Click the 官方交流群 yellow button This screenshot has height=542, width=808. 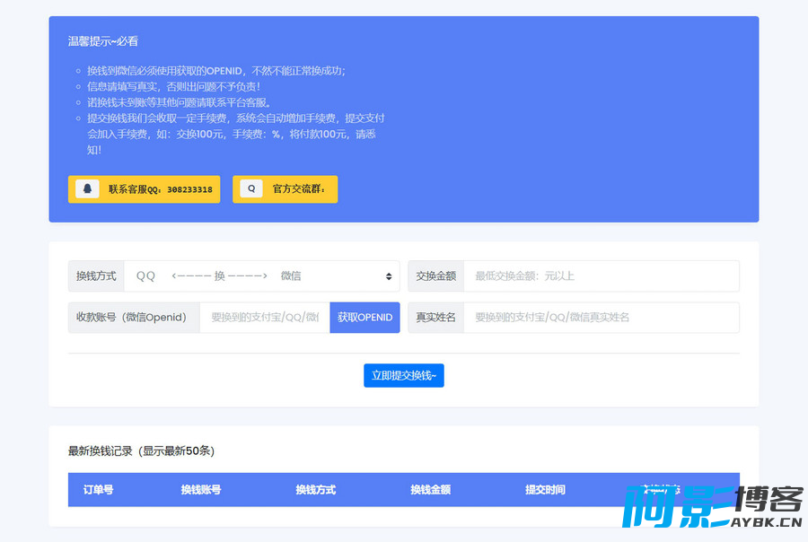point(285,189)
